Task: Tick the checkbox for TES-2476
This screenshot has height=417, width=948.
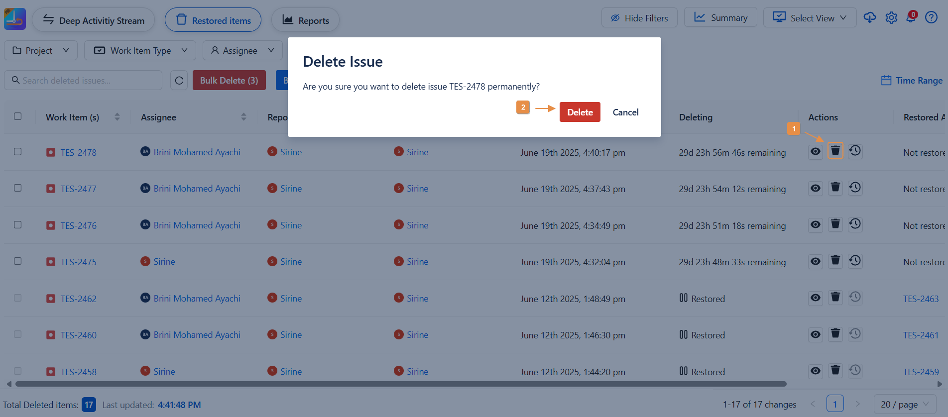Action: tap(18, 224)
